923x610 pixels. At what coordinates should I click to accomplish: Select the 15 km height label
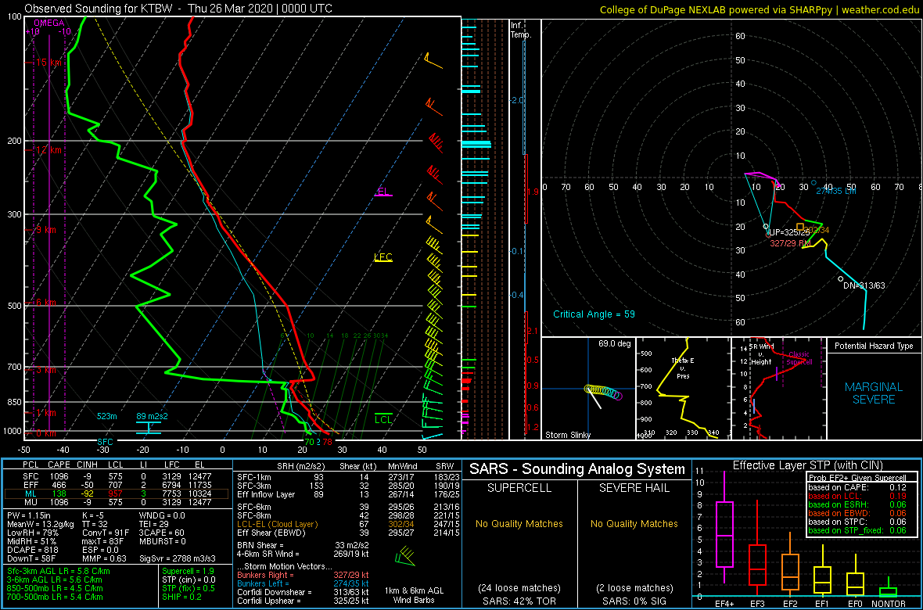(x=50, y=62)
